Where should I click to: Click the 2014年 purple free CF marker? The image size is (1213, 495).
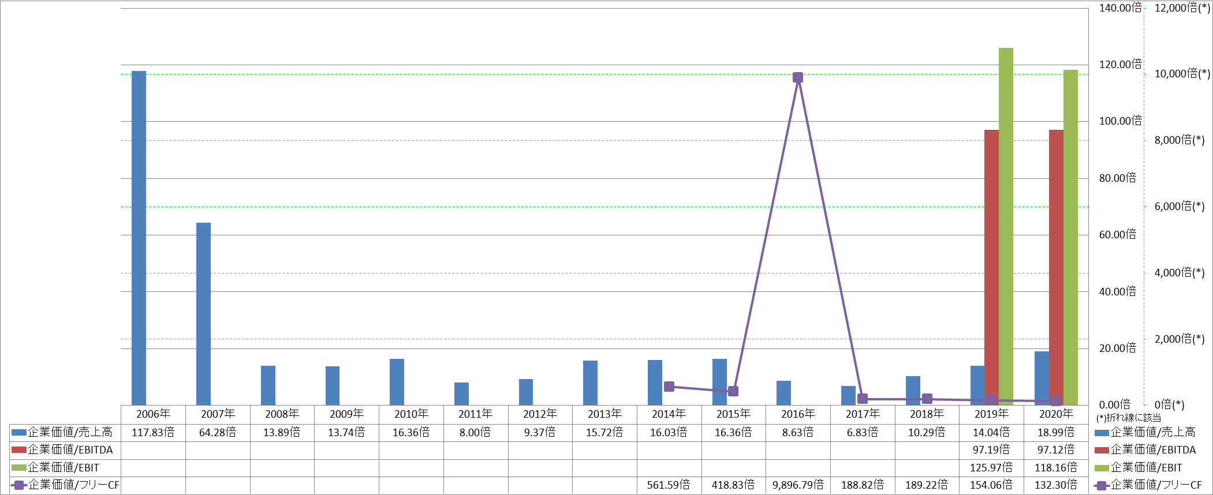pos(669,387)
